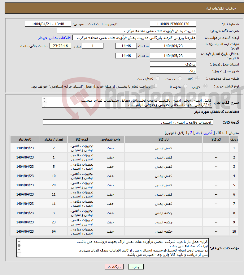Click the delivery province field مرکزی
Image resolution: width=244 pixels, height=275 pixels.
pos(173,64)
